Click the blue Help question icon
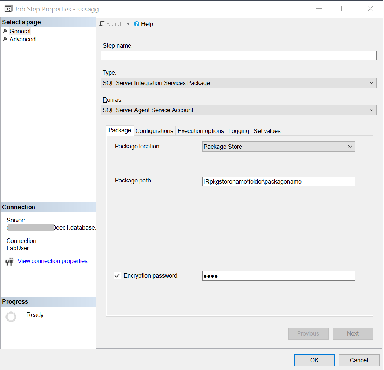Viewport: 384px width, 370px height. [137, 24]
